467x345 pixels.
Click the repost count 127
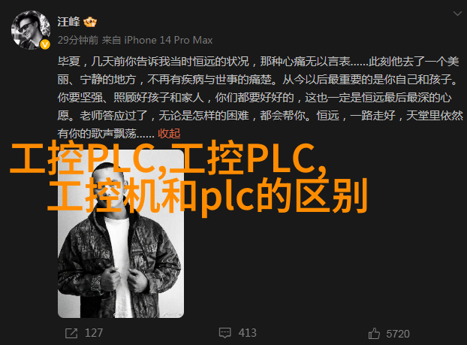coord(94,333)
